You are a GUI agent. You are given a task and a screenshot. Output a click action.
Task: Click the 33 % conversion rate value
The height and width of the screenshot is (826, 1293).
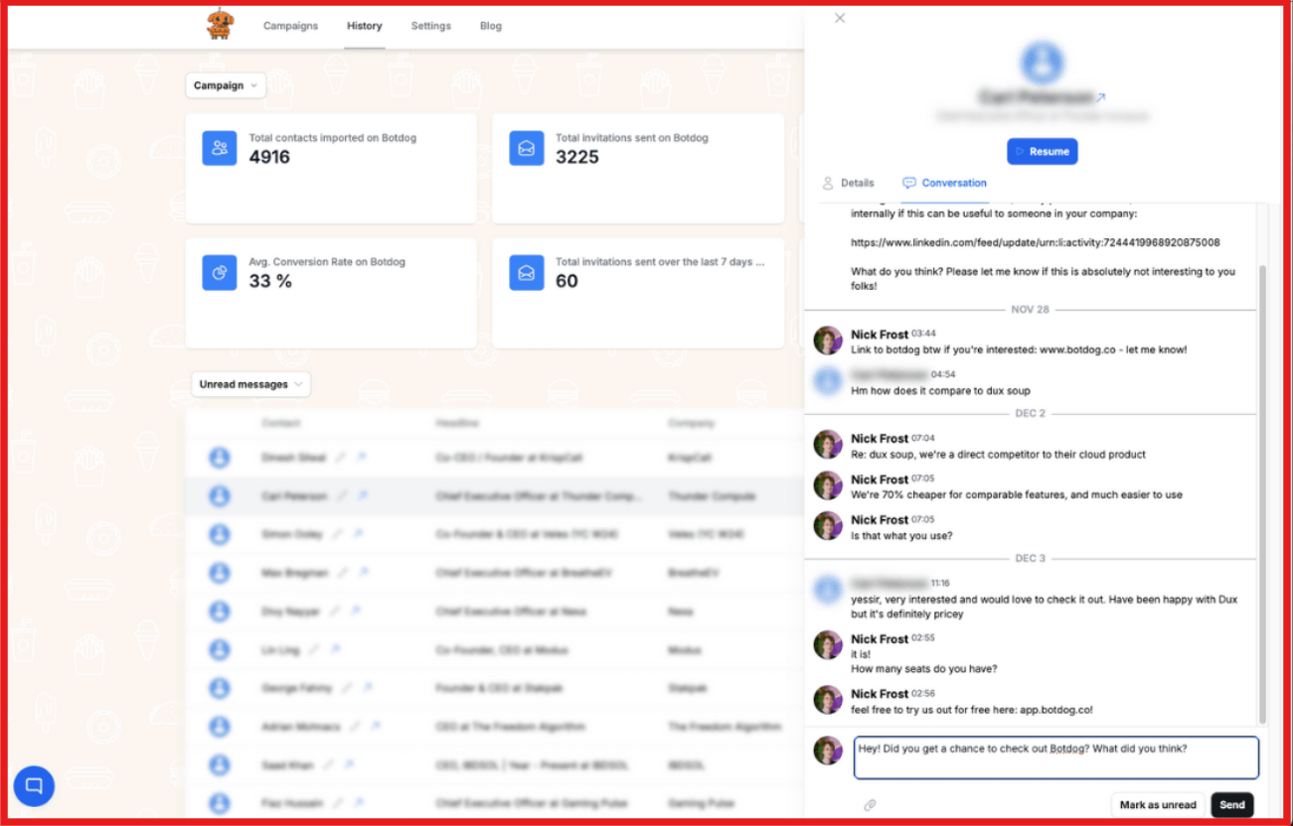270,281
